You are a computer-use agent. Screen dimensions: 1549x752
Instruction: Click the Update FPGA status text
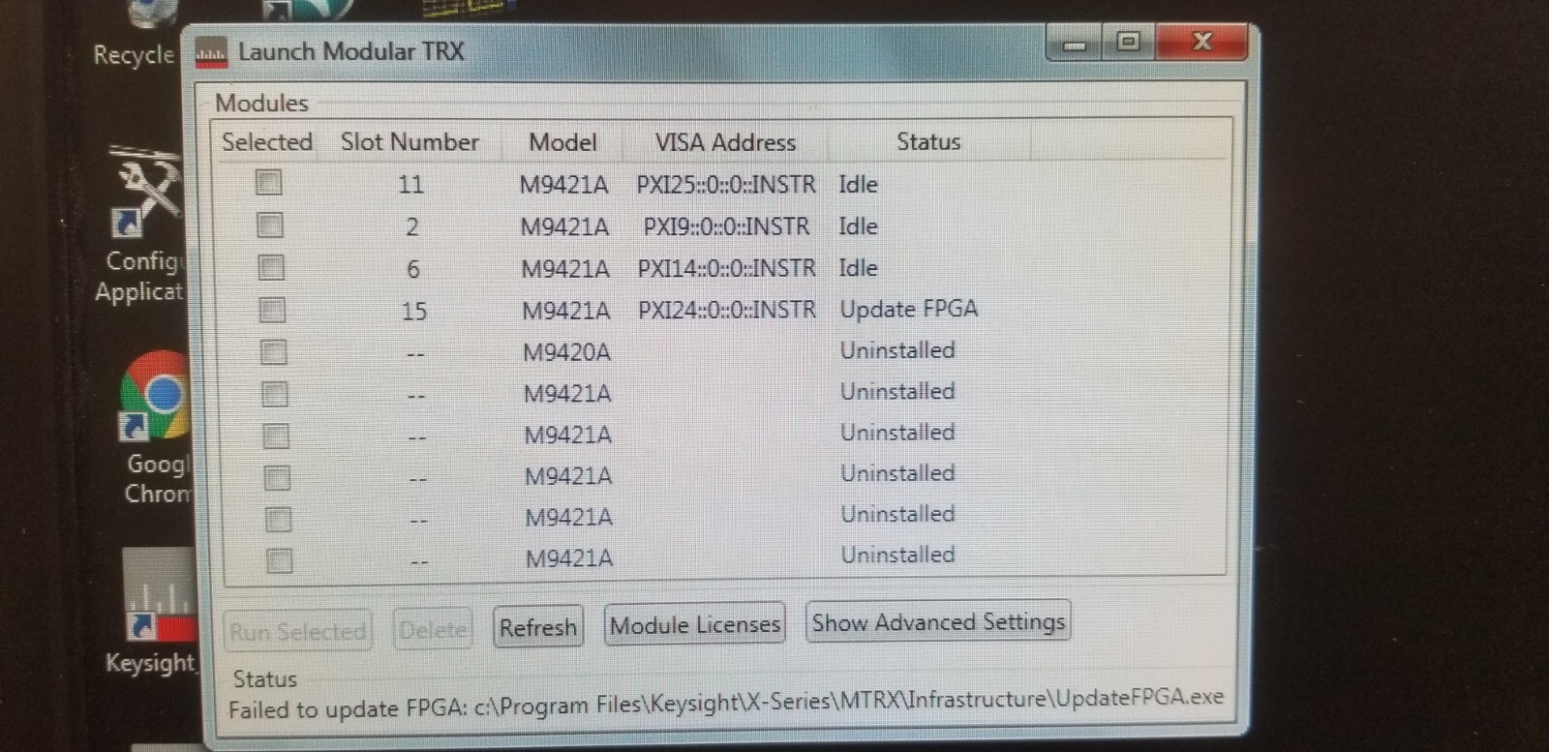(909, 309)
